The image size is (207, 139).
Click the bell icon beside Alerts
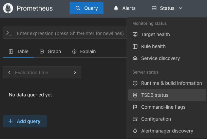[x=116, y=8]
